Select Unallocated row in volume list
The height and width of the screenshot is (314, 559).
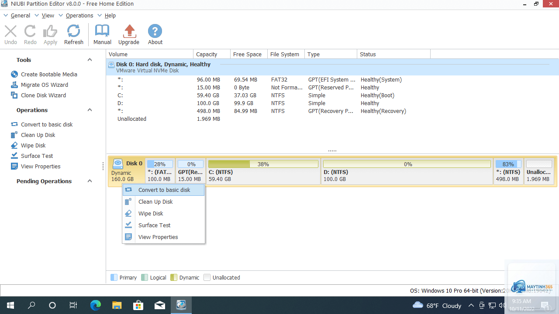coord(332,119)
